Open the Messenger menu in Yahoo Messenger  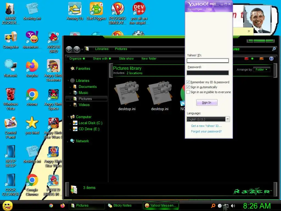(x=195, y=9)
